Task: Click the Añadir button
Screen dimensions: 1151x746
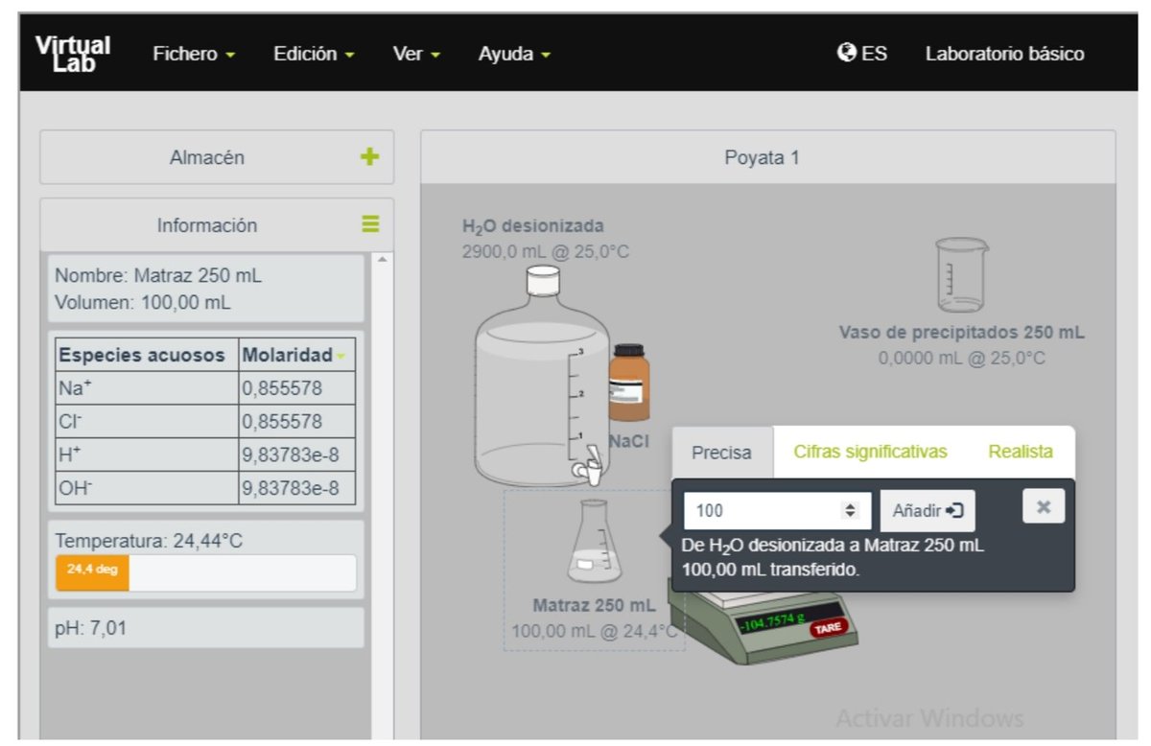Action: coord(928,511)
